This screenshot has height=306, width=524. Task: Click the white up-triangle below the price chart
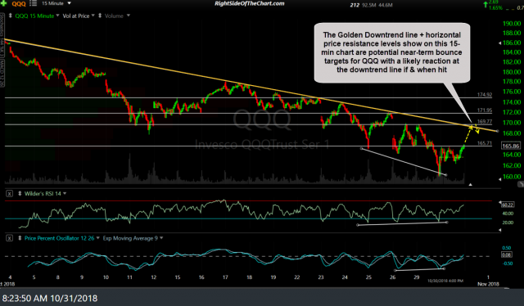pos(471,184)
